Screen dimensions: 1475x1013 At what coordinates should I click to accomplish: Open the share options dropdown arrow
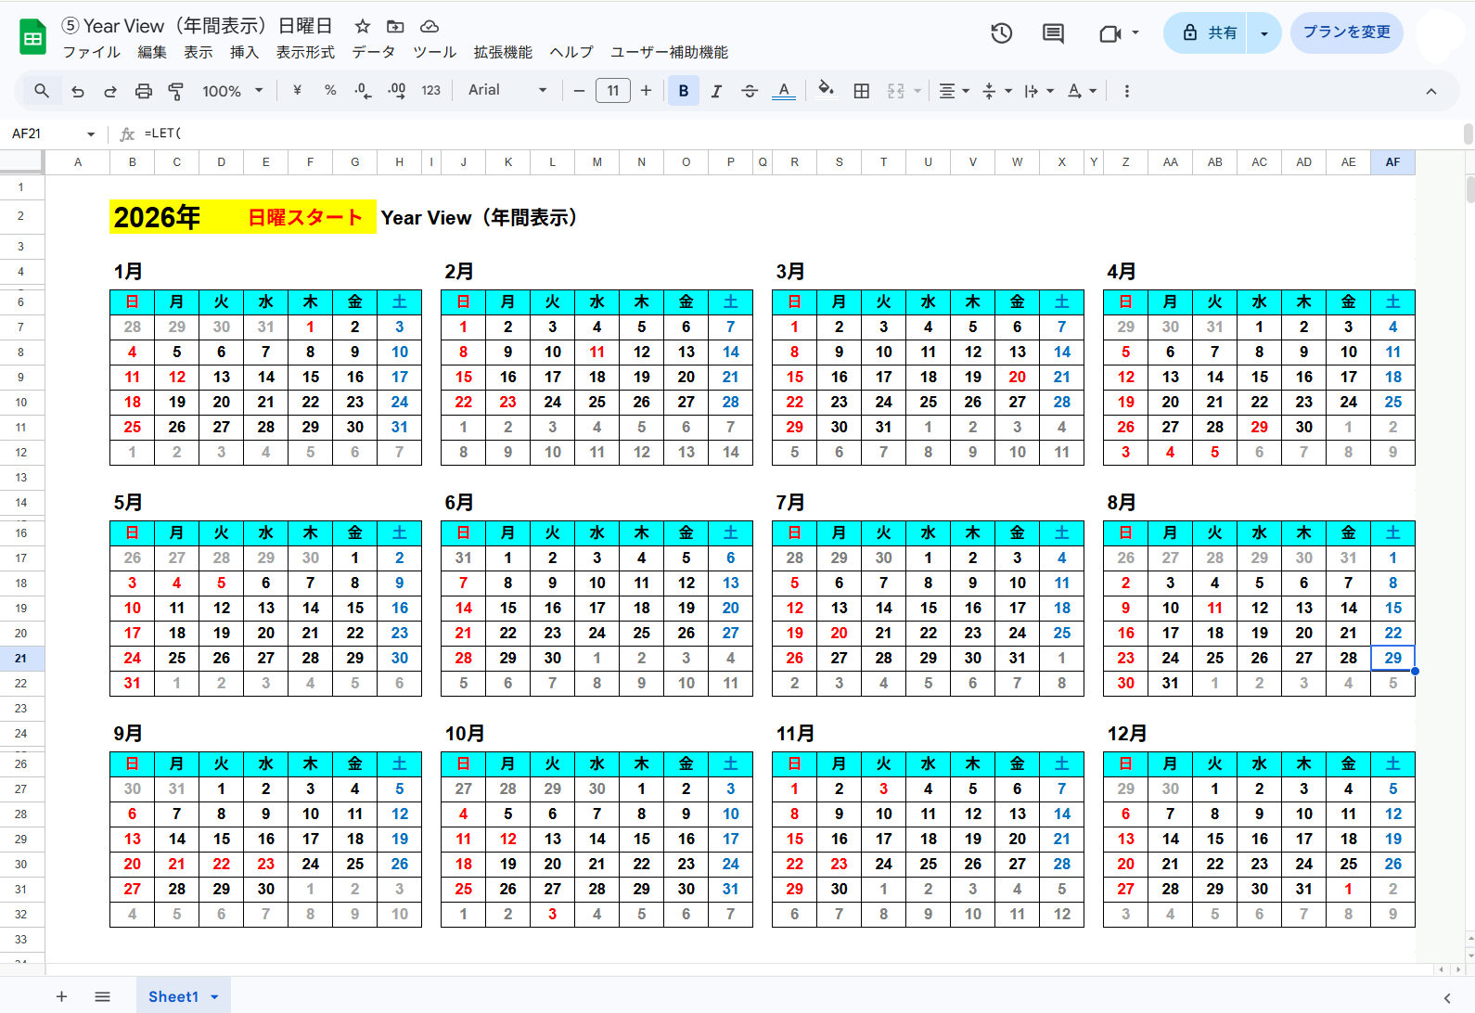click(x=1263, y=33)
